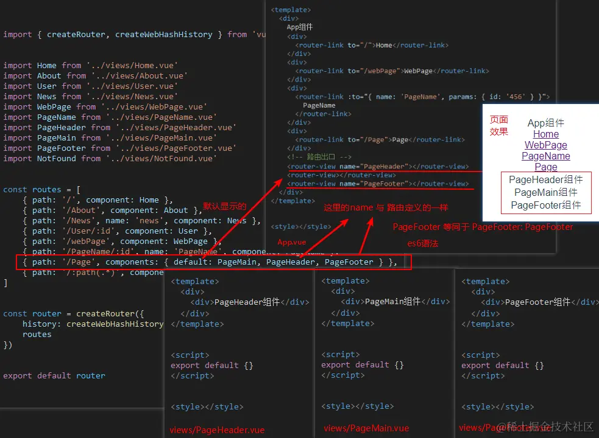Click the style tag line in App.vue
Image resolution: width=599 pixels, height=438 pixels.
(301, 227)
